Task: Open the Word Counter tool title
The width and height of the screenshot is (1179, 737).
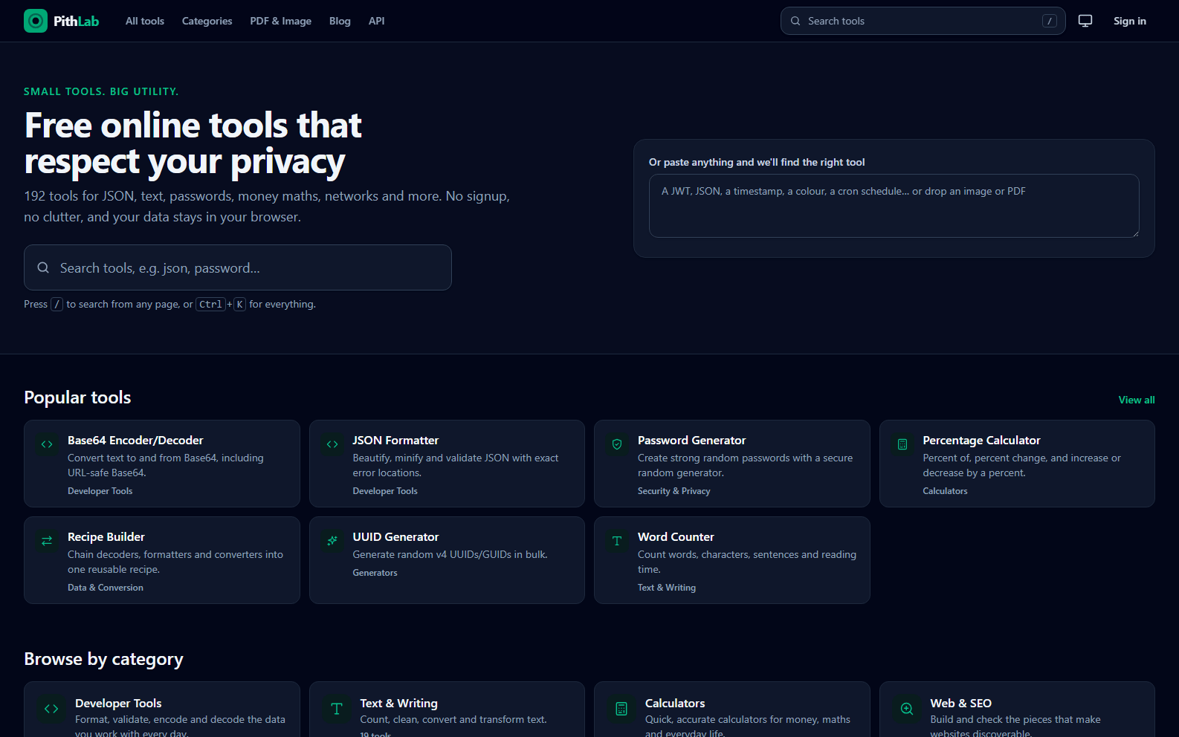Action: tap(676, 537)
